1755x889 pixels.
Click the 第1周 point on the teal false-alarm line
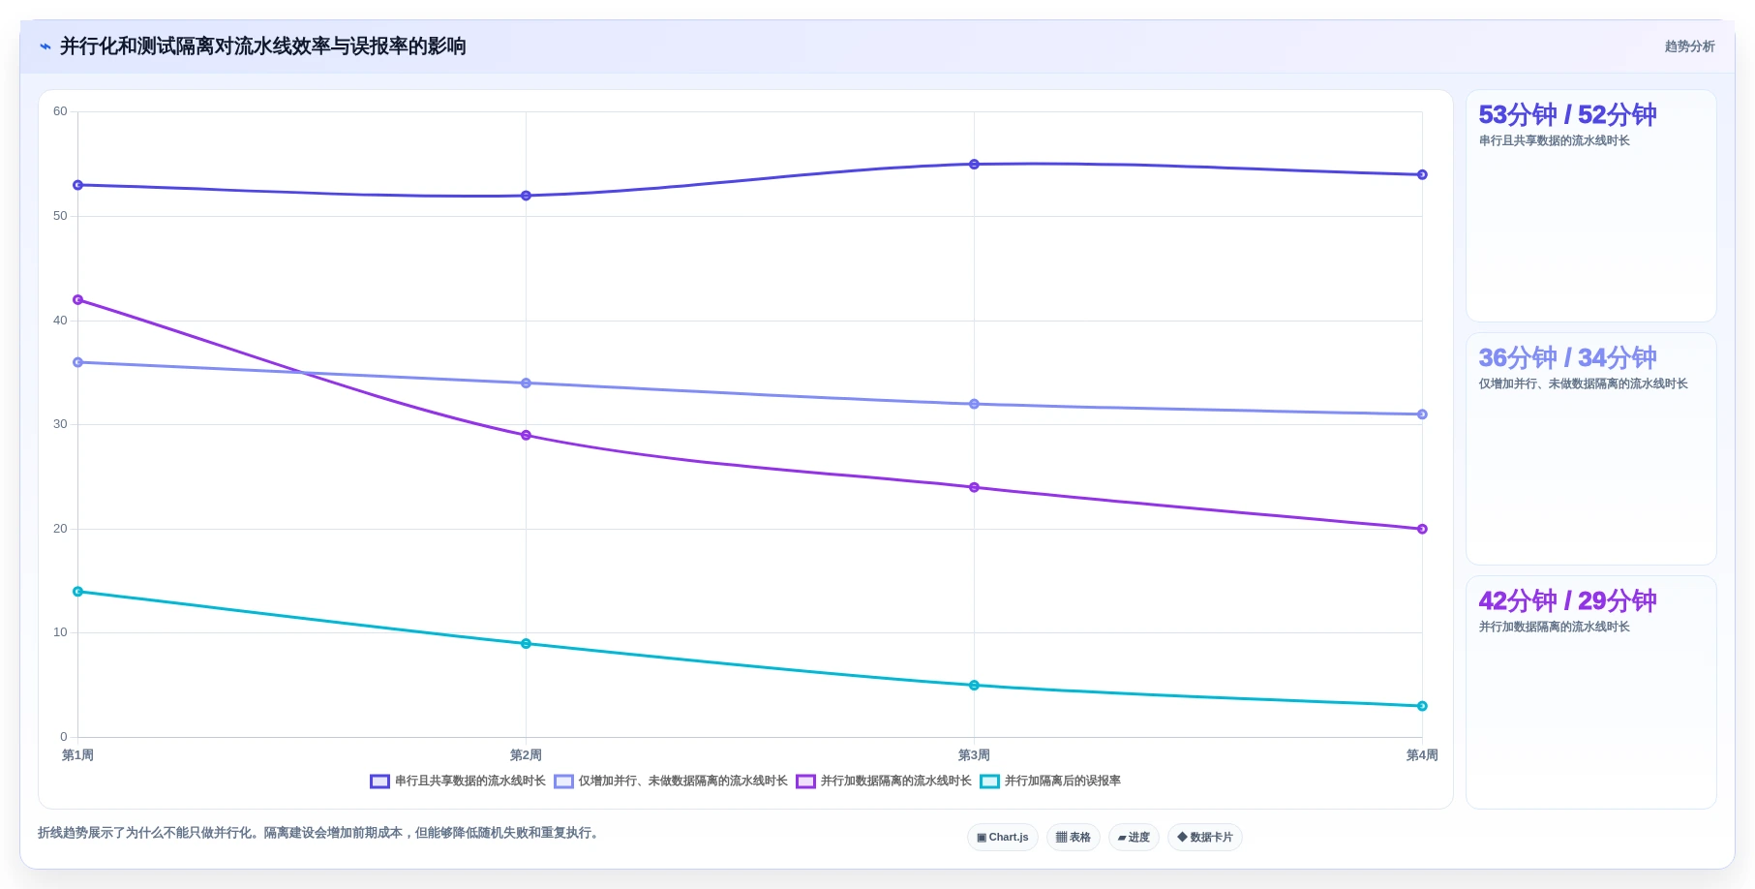(x=78, y=592)
